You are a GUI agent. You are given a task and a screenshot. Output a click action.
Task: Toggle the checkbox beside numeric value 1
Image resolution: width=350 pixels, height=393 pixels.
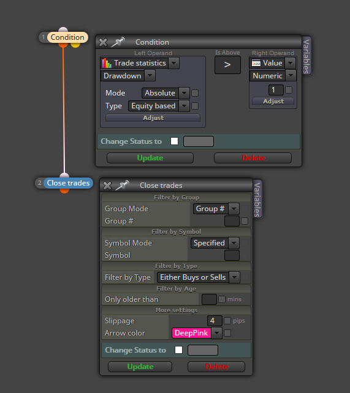pyautogui.click(x=289, y=90)
